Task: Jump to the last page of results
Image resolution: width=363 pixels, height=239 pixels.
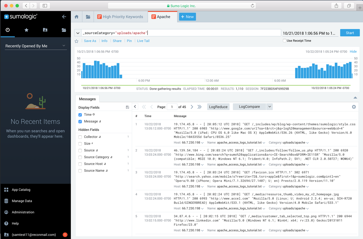Action: click(x=199, y=107)
